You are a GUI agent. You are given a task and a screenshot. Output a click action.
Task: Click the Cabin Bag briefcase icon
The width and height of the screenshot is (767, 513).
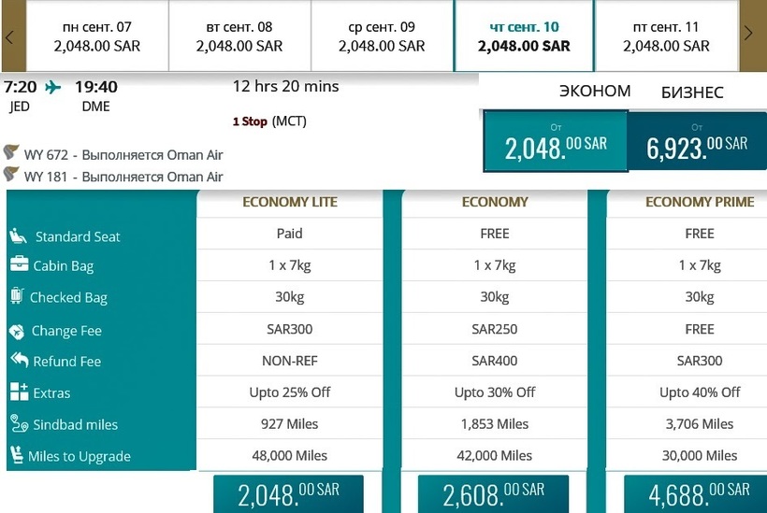[x=19, y=264]
